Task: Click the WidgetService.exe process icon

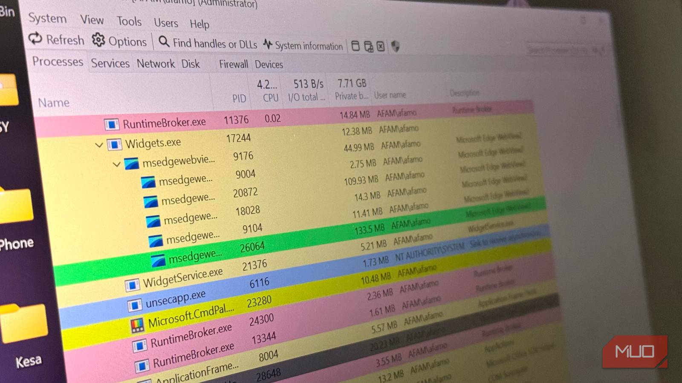Action: pyautogui.click(x=132, y=285)
